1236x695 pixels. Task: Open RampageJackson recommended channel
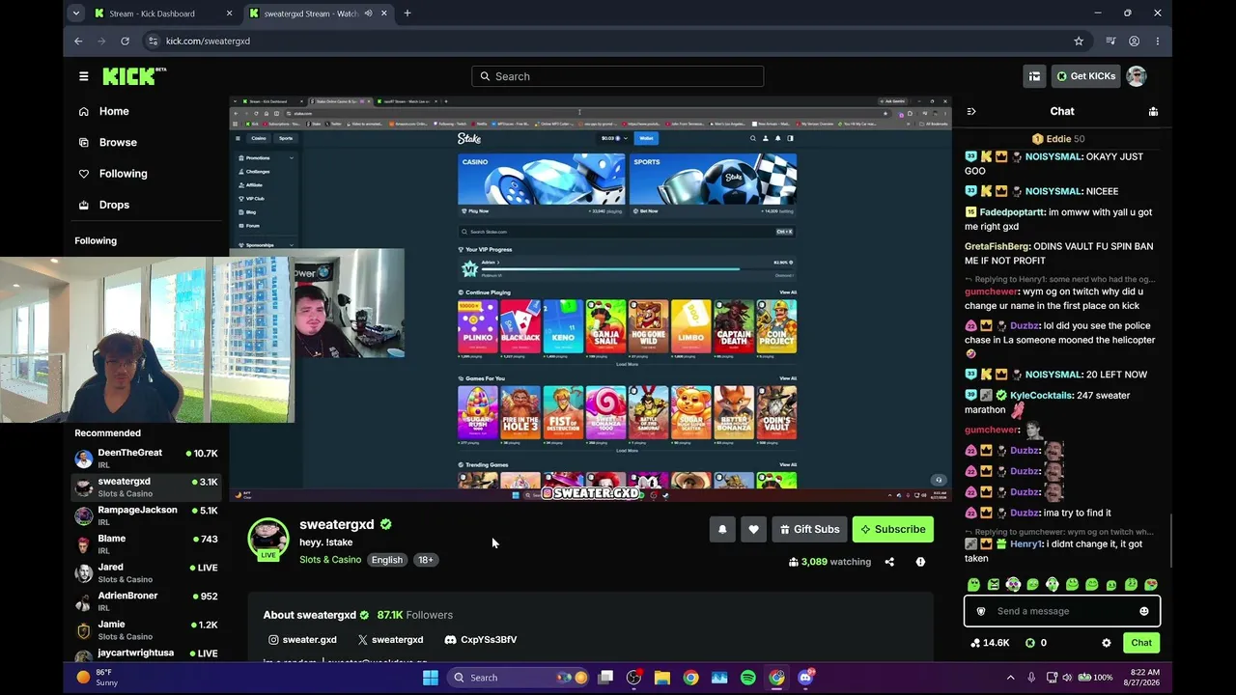[x=146, y=515]
